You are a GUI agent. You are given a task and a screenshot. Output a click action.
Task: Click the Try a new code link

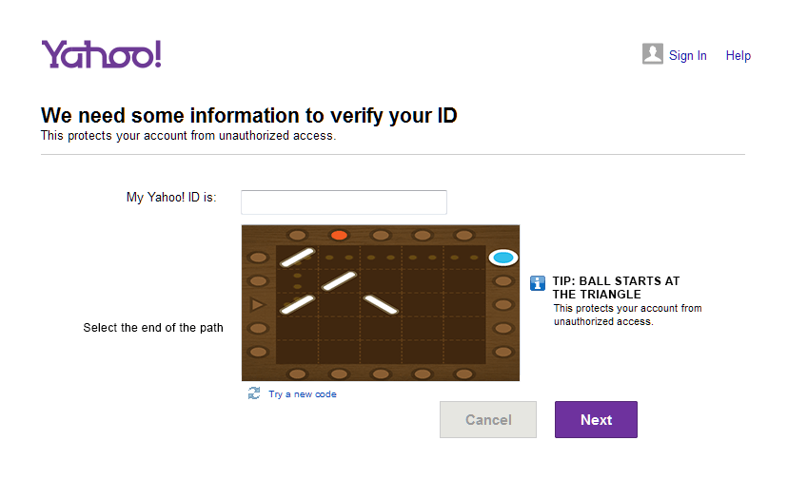[302, 394]
